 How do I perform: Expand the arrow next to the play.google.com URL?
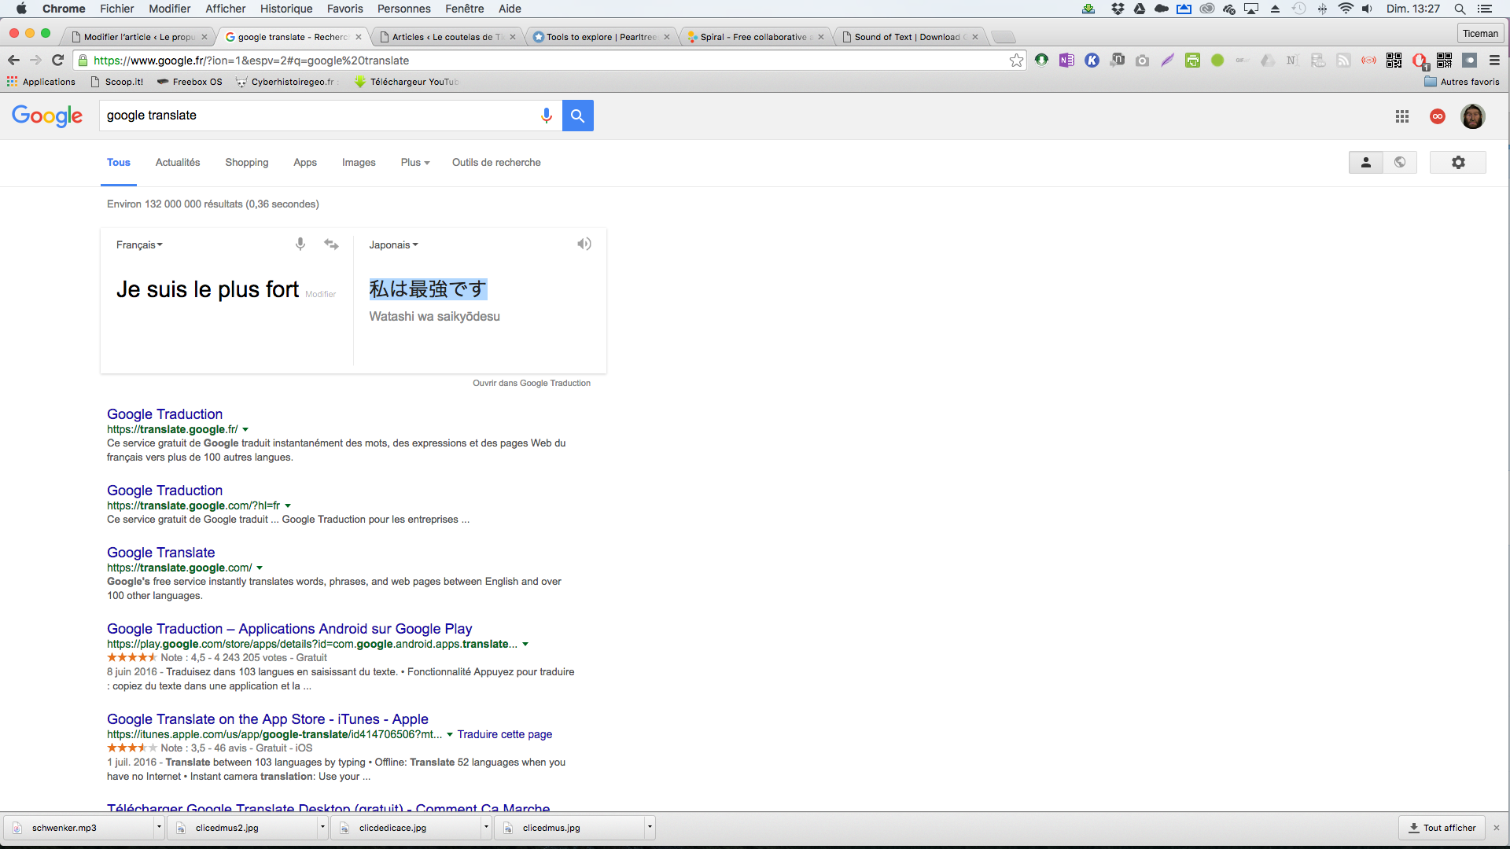tap(525, 645)
